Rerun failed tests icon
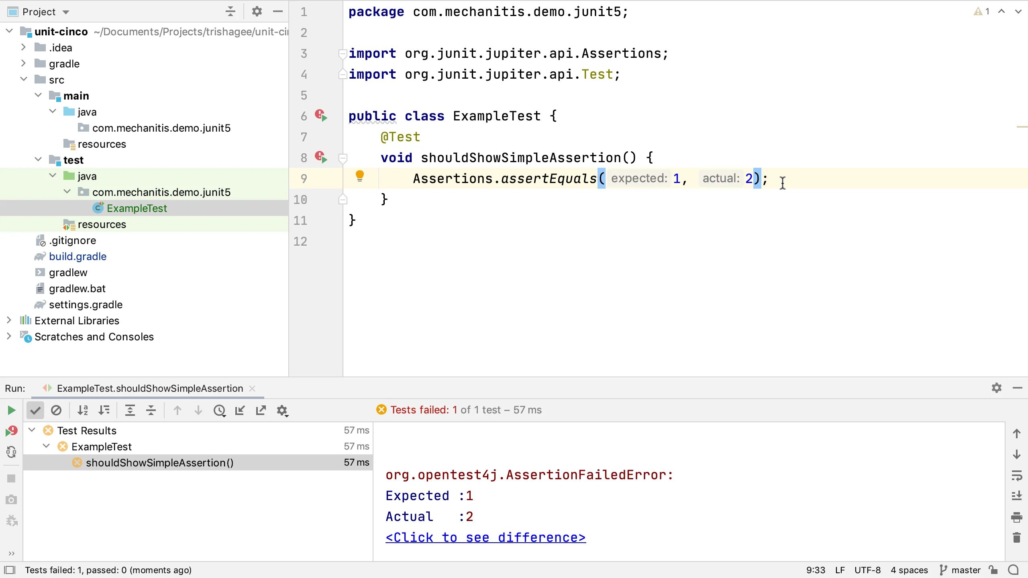The width and height of the screenshot is (1028, 578). pyautogui.click(x=11, y=431)
